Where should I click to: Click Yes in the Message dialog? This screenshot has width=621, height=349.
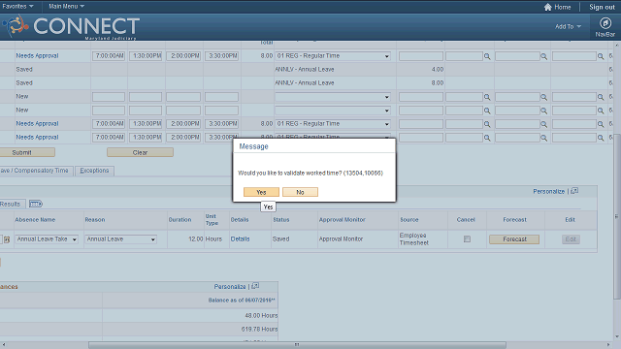coord(261,192)
